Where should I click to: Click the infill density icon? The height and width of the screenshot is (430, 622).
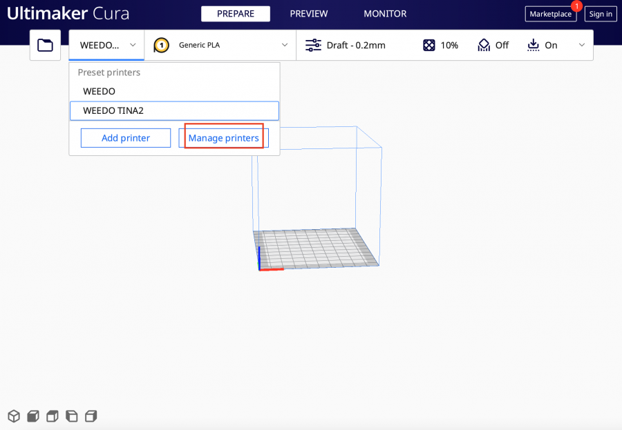point(428,45)
